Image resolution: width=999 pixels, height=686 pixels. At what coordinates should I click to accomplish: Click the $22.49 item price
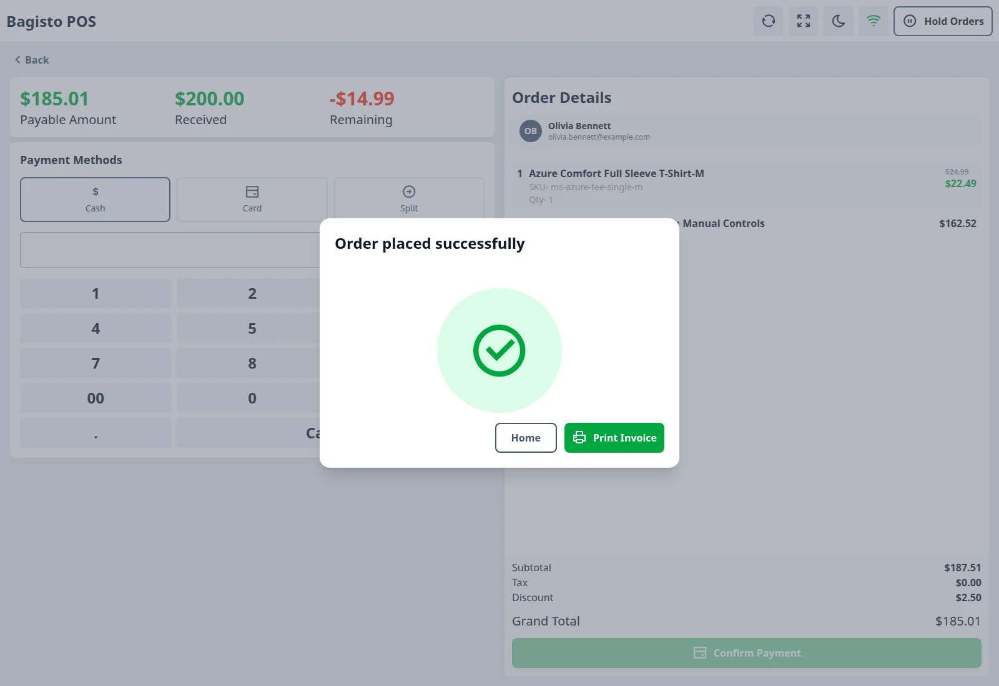960,183
